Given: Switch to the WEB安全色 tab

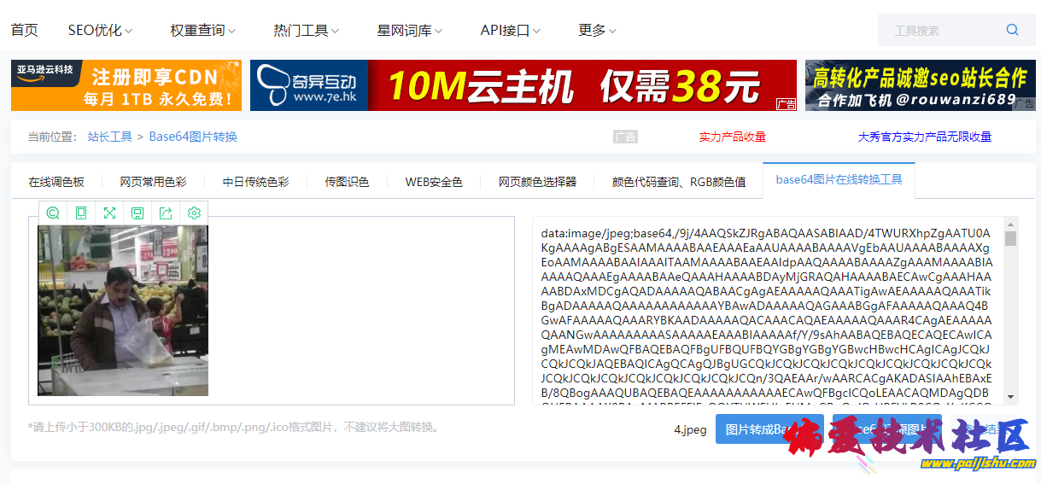Looking at the screenshot, I should pyautogui.click(x=434, y=182).
